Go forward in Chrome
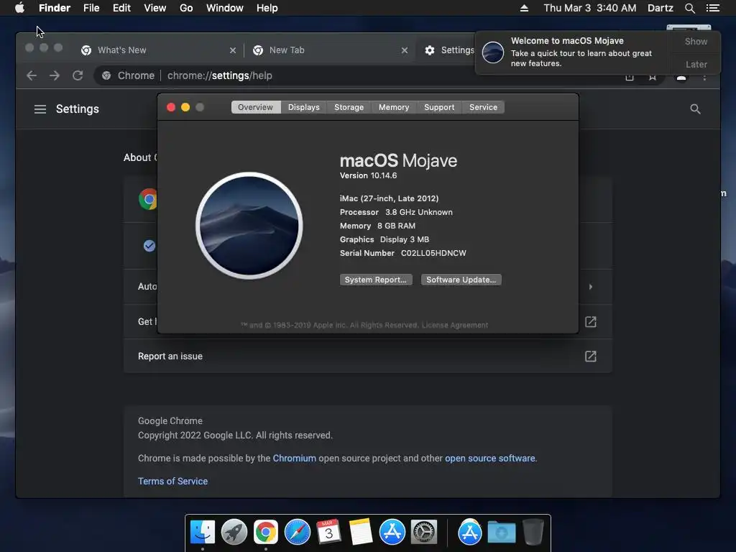736x552 pixels. point(55,75)
